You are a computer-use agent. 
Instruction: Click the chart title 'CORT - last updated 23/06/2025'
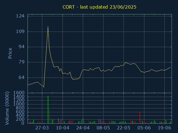point(99,7)
